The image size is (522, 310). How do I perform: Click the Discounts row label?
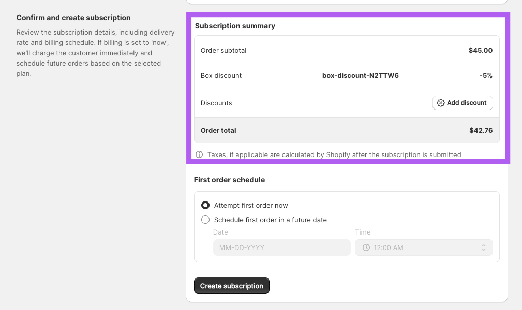pyautogui.click(x=216, y=103)
